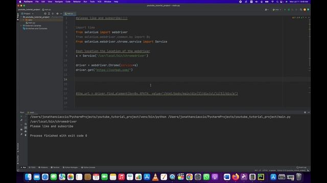Open the Python Console tab

pos(88,167)
